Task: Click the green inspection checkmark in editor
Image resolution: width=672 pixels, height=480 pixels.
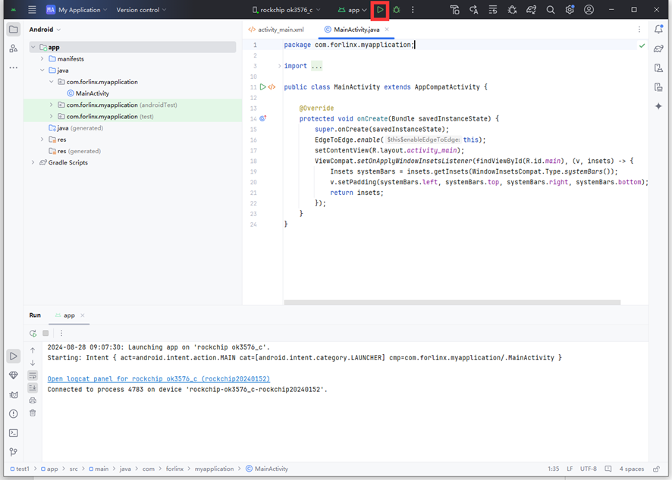Action: pyautogui.click(x=642, y=45)
